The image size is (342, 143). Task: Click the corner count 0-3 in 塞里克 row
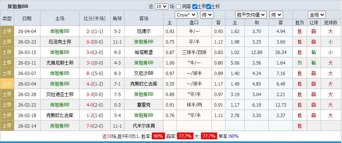(x=117, y=105)
